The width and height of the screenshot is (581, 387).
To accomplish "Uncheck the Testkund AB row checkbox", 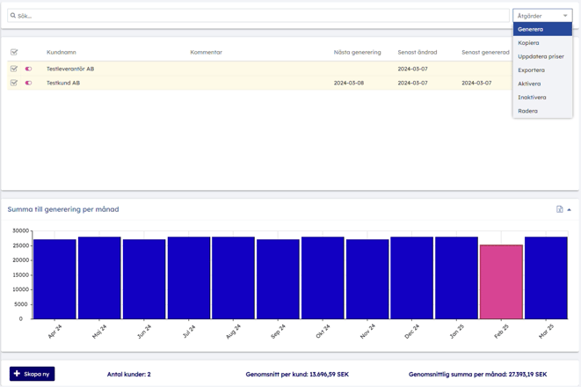I will pyautogui.click(x=14, y=83).
